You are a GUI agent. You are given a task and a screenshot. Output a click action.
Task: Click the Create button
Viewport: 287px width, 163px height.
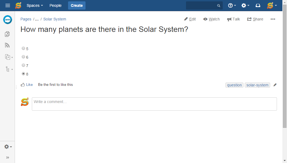pyautogui.click(x=77, y=5)
